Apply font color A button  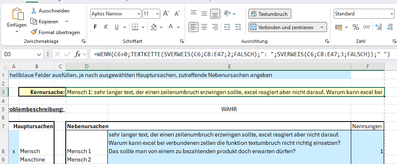click(171, 27)
